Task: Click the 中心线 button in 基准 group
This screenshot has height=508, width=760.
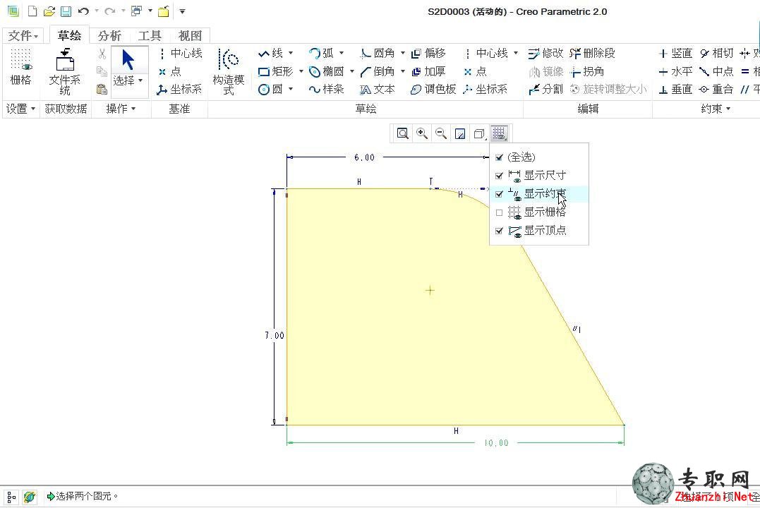Action: point(180,54)
